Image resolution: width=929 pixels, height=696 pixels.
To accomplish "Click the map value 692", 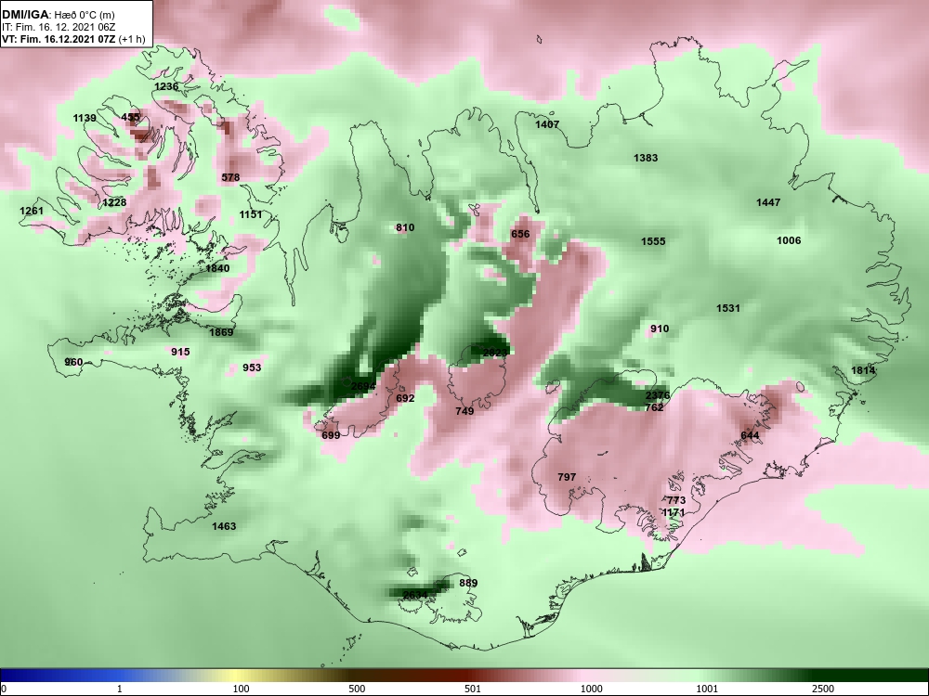I will pyautogui.click(x=405, y=398).
